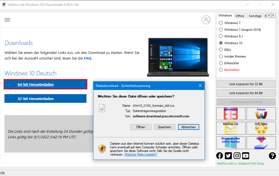Open the Windows oder Office kaufen tile
Screen dimensions: 279x176
[x=231, y=143]
